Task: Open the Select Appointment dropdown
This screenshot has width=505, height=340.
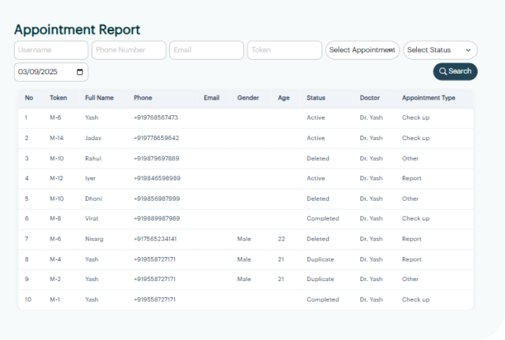Action: click(x=362, y=50)
